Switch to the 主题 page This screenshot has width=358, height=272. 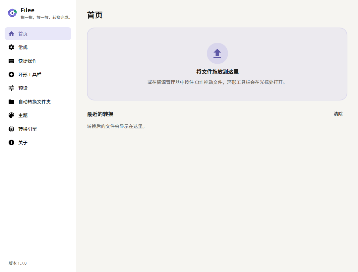click(38, 115)
